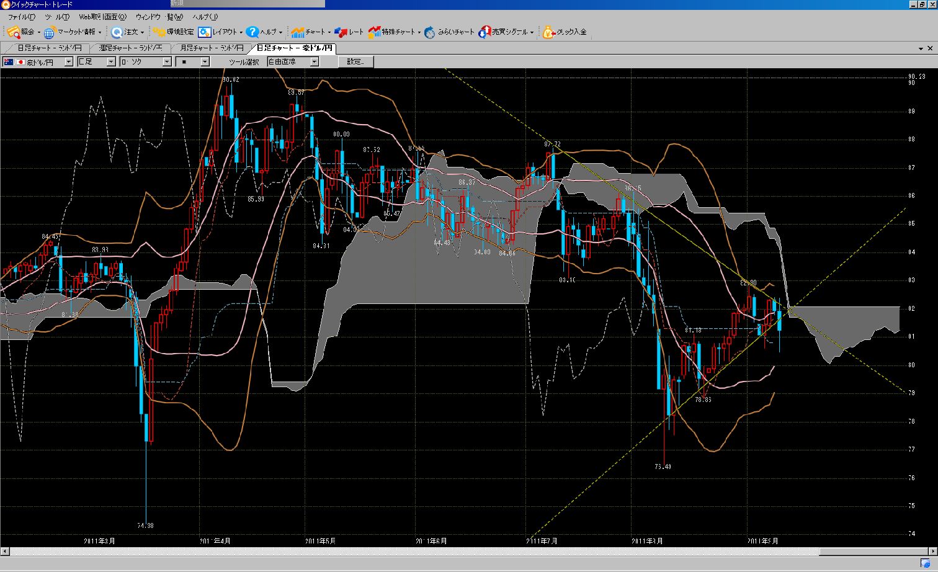
Task: Click the 設定 button
Action: coord(356,61)
